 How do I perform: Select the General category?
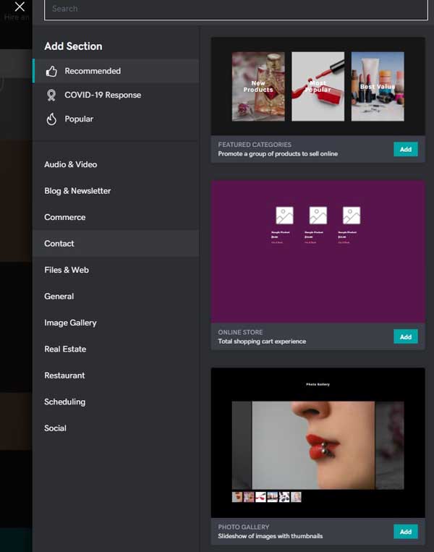tap(59, 297)
